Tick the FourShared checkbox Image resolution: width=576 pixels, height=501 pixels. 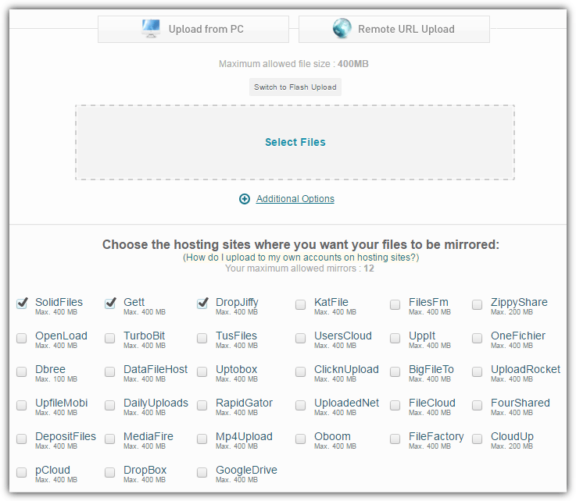tap(478, 405)
